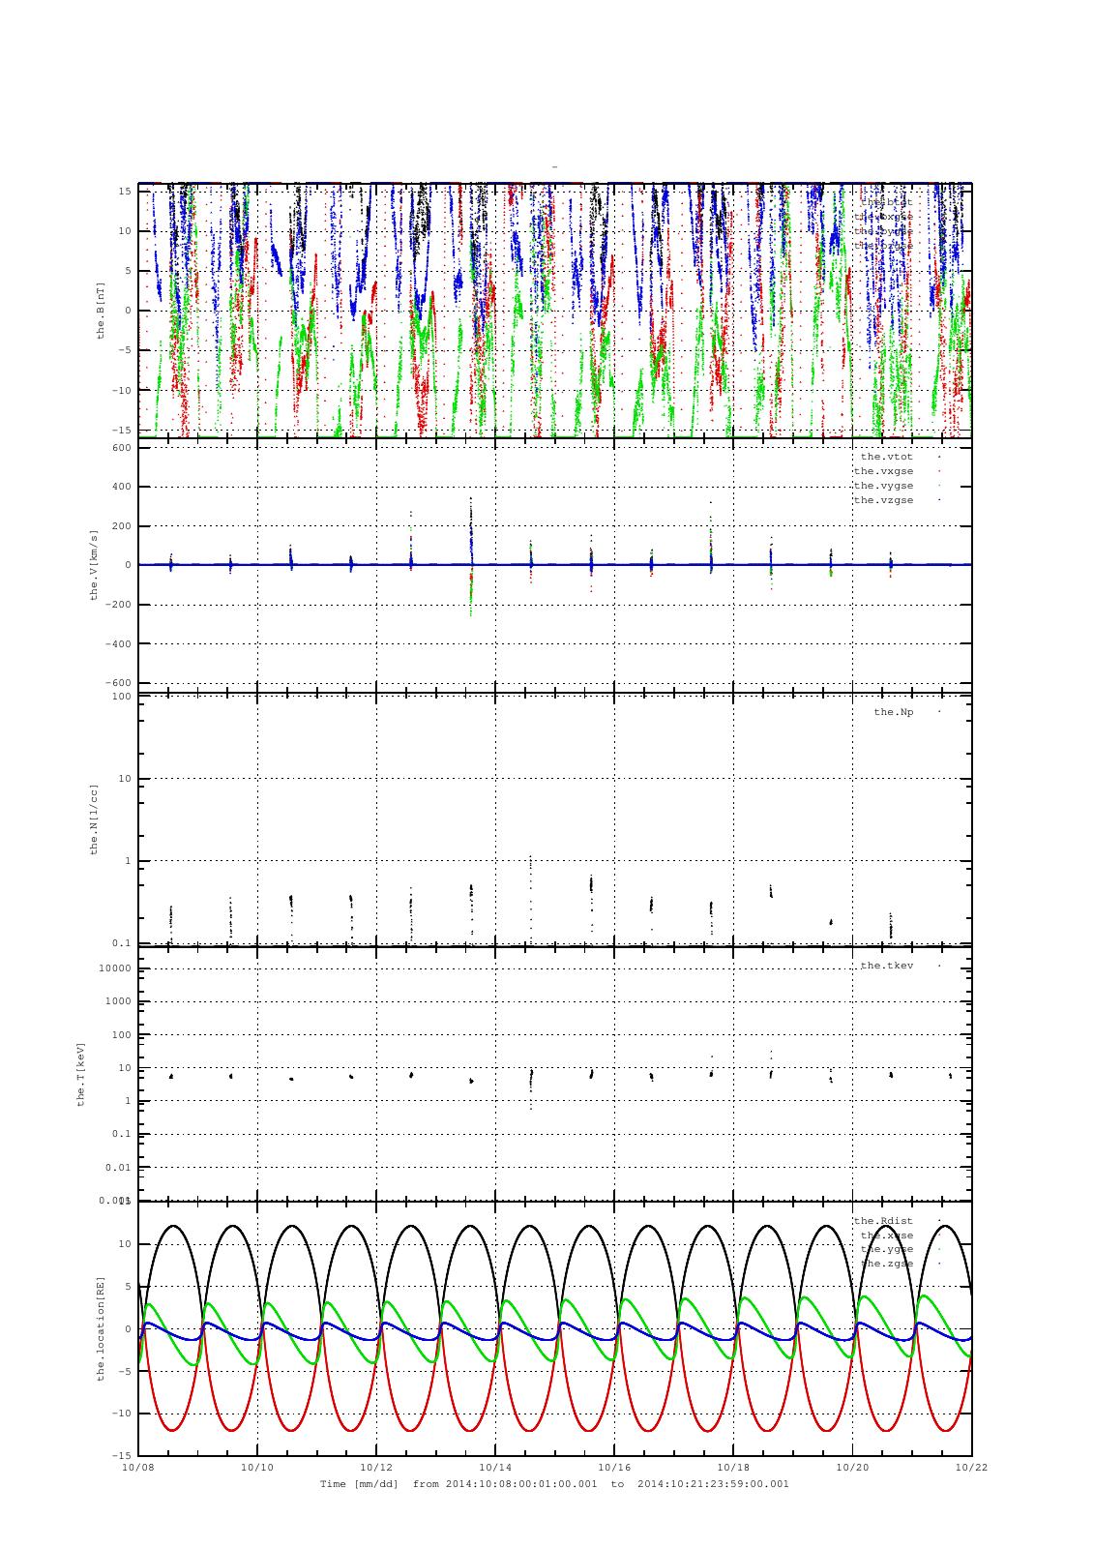This screenshot has width=1094, height=1548.
Task: Select the '10/16' date tick label
Action: [x=614, y=1467]
